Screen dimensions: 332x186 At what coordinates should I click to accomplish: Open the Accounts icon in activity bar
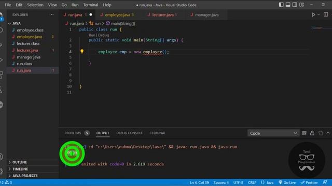click(1, 157)
